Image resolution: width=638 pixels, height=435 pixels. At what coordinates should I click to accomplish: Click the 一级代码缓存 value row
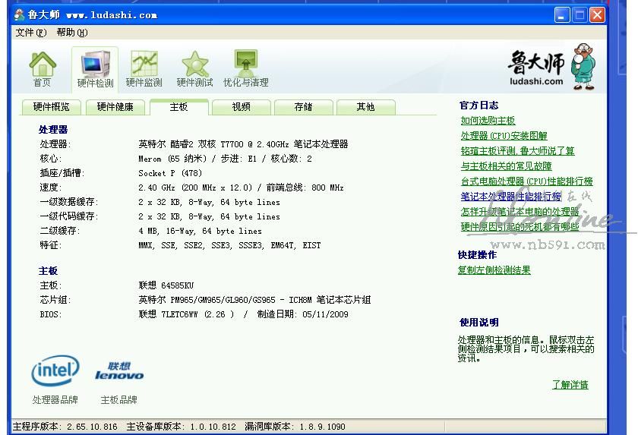[209, 216]
